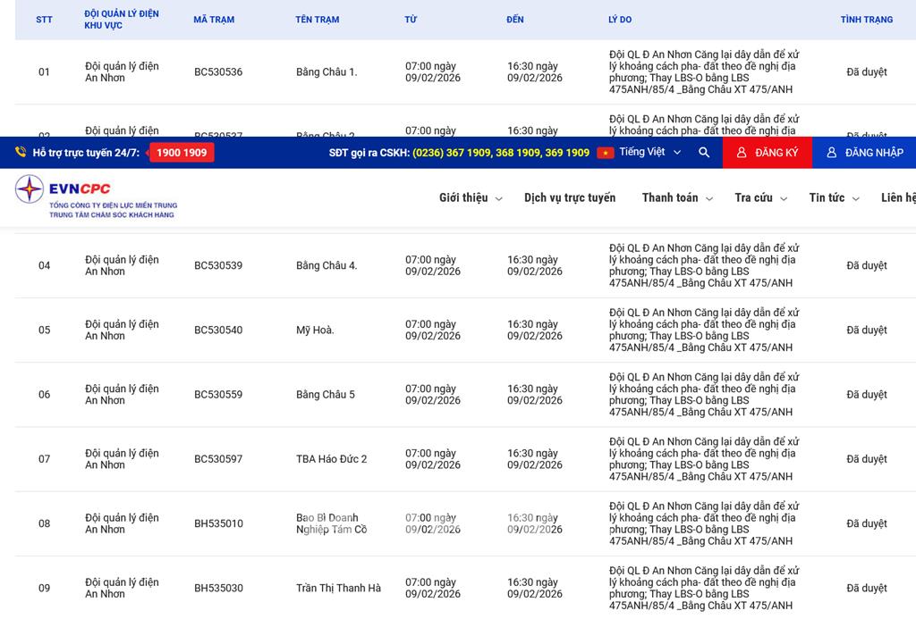Click the Trần Thị Thanh Hà station name
This screenshot has height=619, width=916.
point(338,589)
